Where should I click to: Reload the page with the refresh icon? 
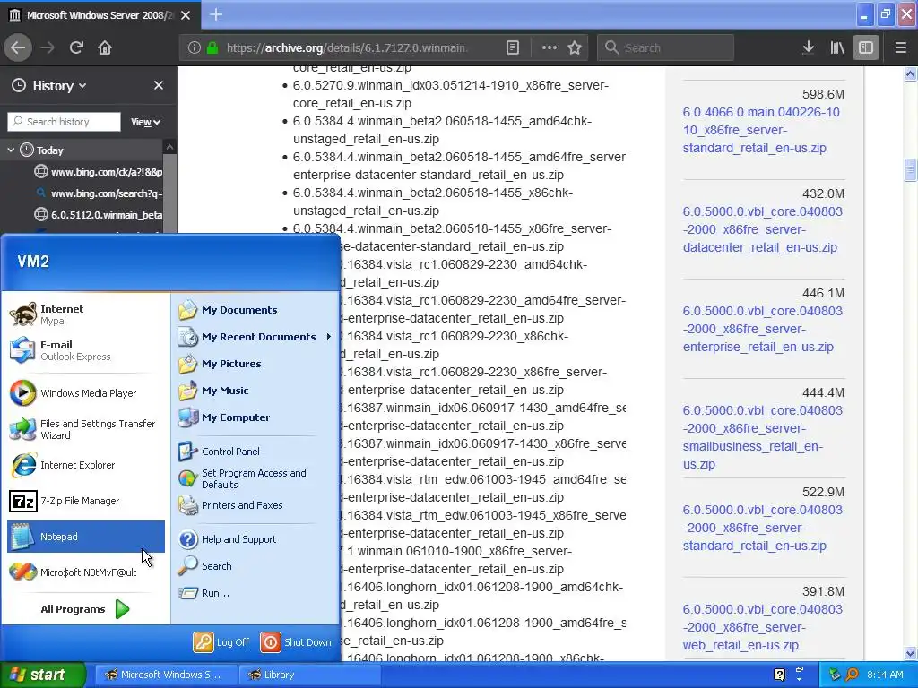click(76, 47)
